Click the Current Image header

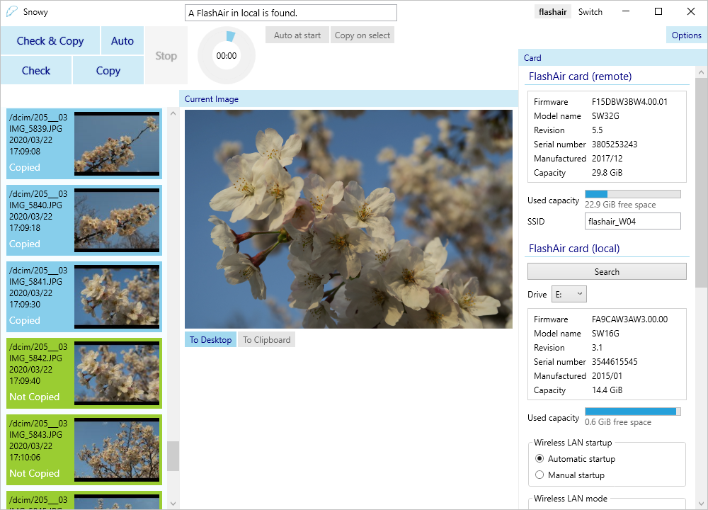[x=348, y=99]
